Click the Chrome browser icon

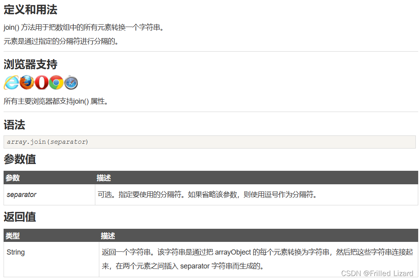click(x=56, y=83)
